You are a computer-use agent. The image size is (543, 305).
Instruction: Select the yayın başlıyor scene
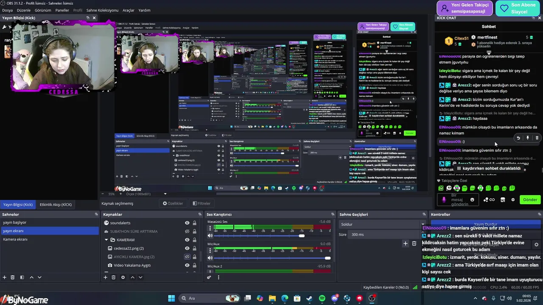[50, 222]
